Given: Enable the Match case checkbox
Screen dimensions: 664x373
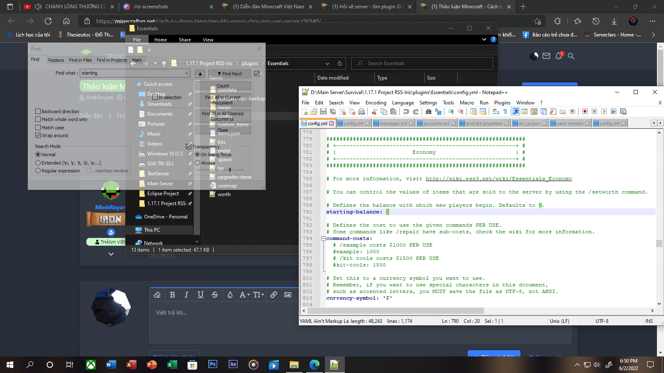Looking at the screenshot, I should (x=38, y=128).
